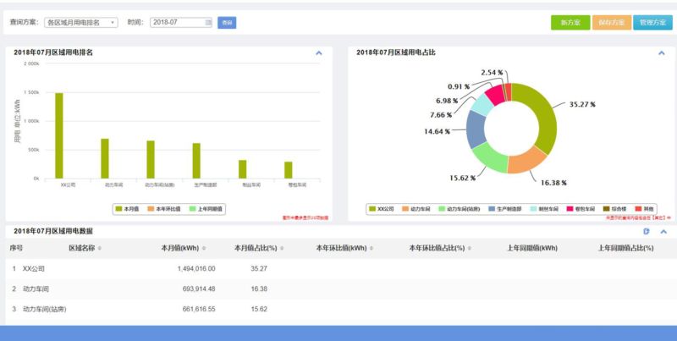Click the 2018-07 time input field

click(x=178, y=23)
